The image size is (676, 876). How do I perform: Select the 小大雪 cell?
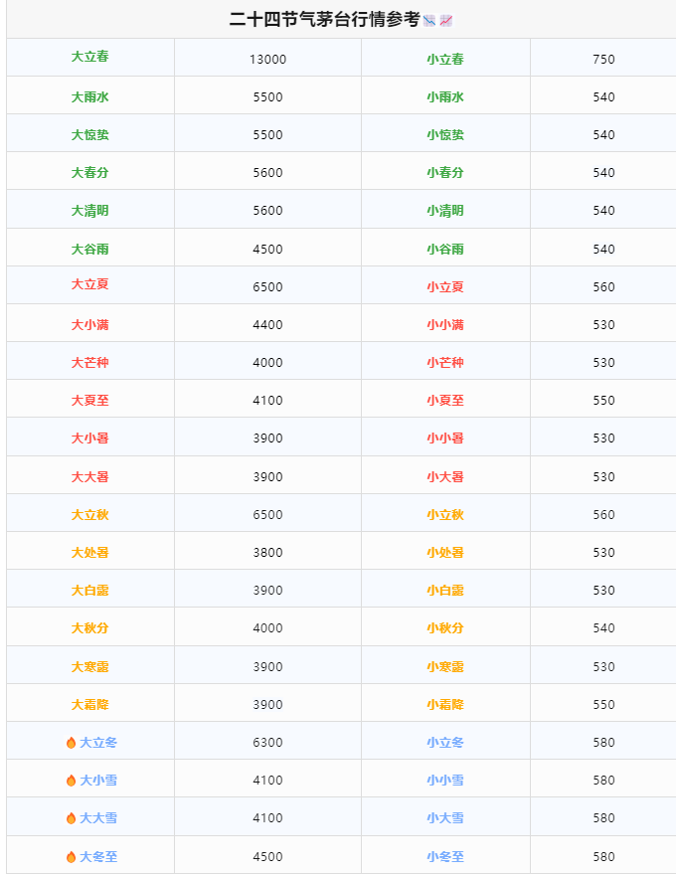pyautogui.click(x=445, y=818)
